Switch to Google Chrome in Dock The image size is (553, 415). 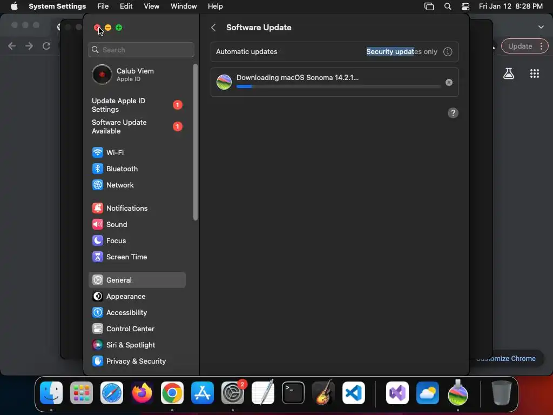pyautogui.click(x=172, y=393)
